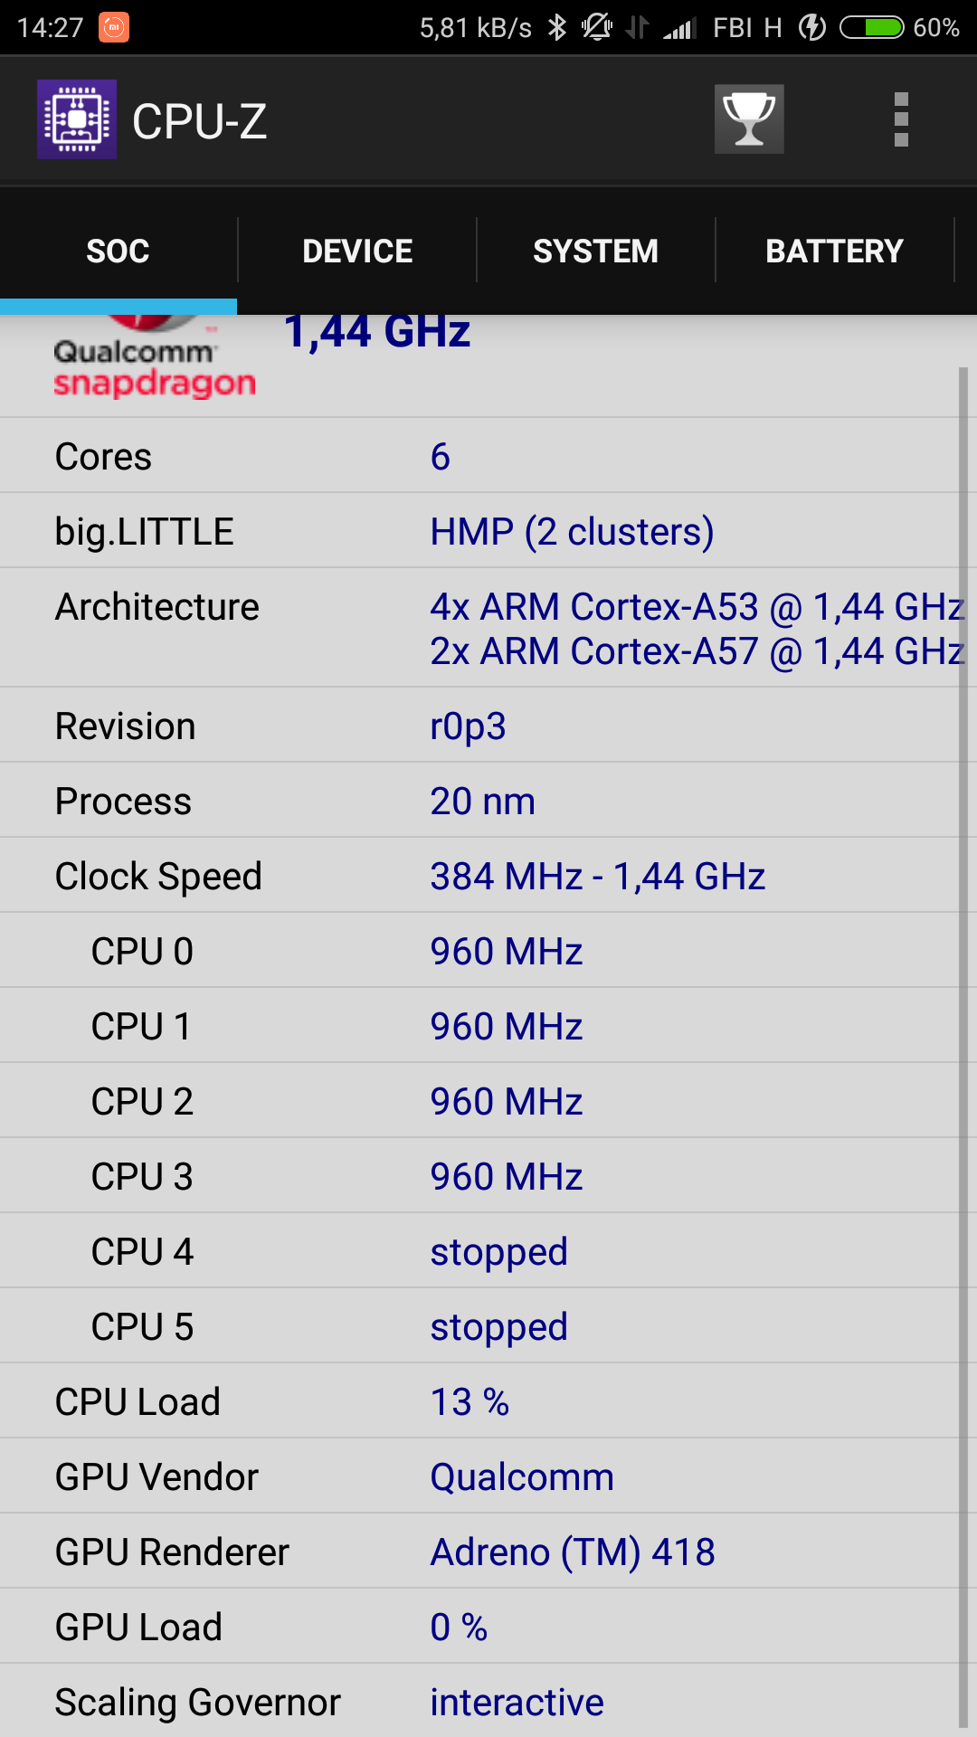This screenshot has width=977, height=1737.
Task: Open the three-dot overflow menu
Action: pos(900,119)
